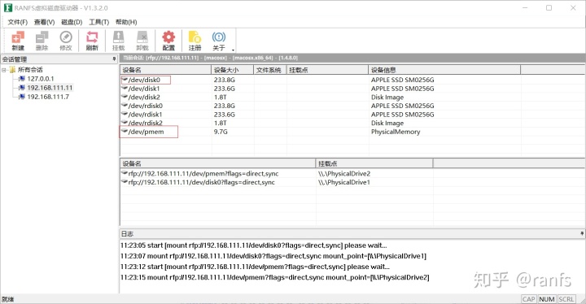
Task: Click the 删除 (Delete) toolbar icon
Action: click(42, 41)
